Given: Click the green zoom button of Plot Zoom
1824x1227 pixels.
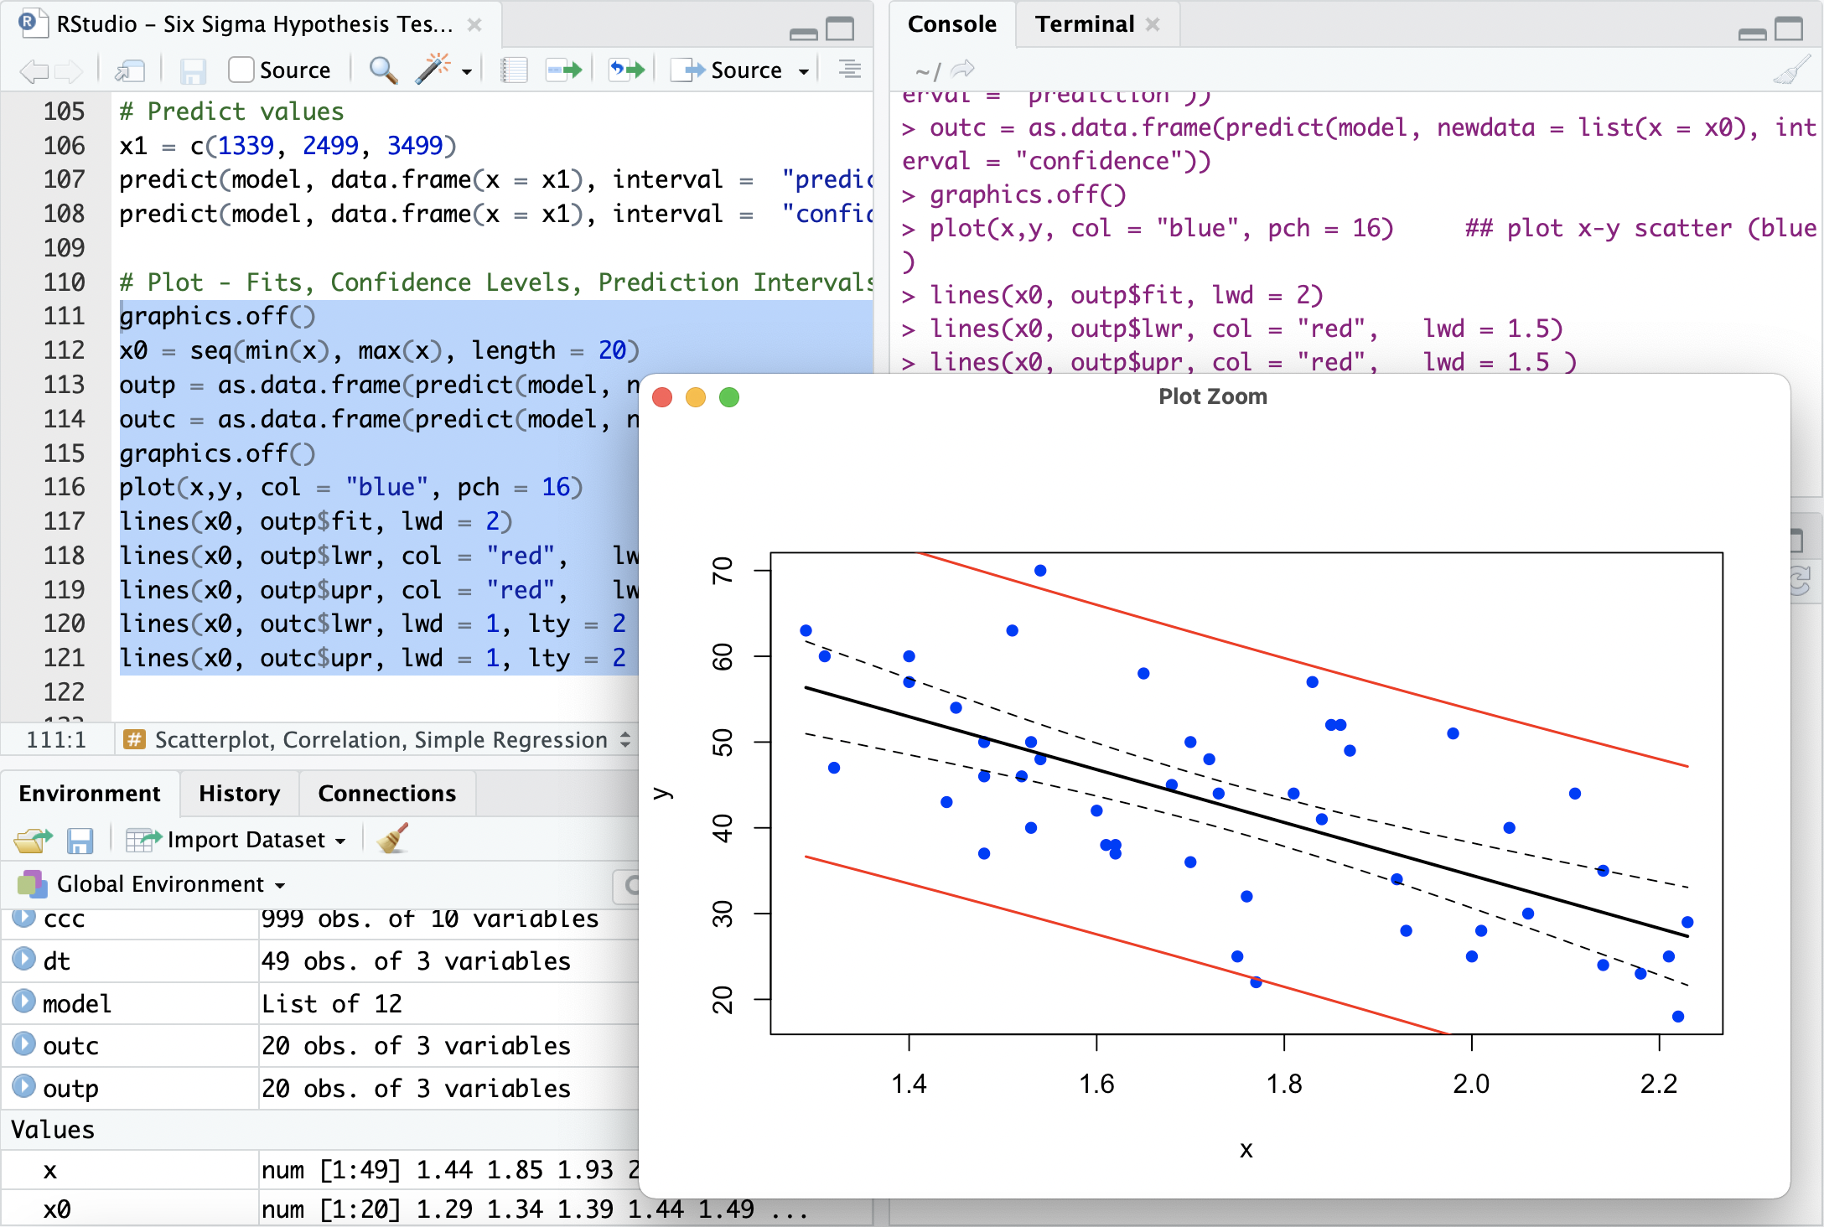Looking at the screenshot, I should pos(729,397).
